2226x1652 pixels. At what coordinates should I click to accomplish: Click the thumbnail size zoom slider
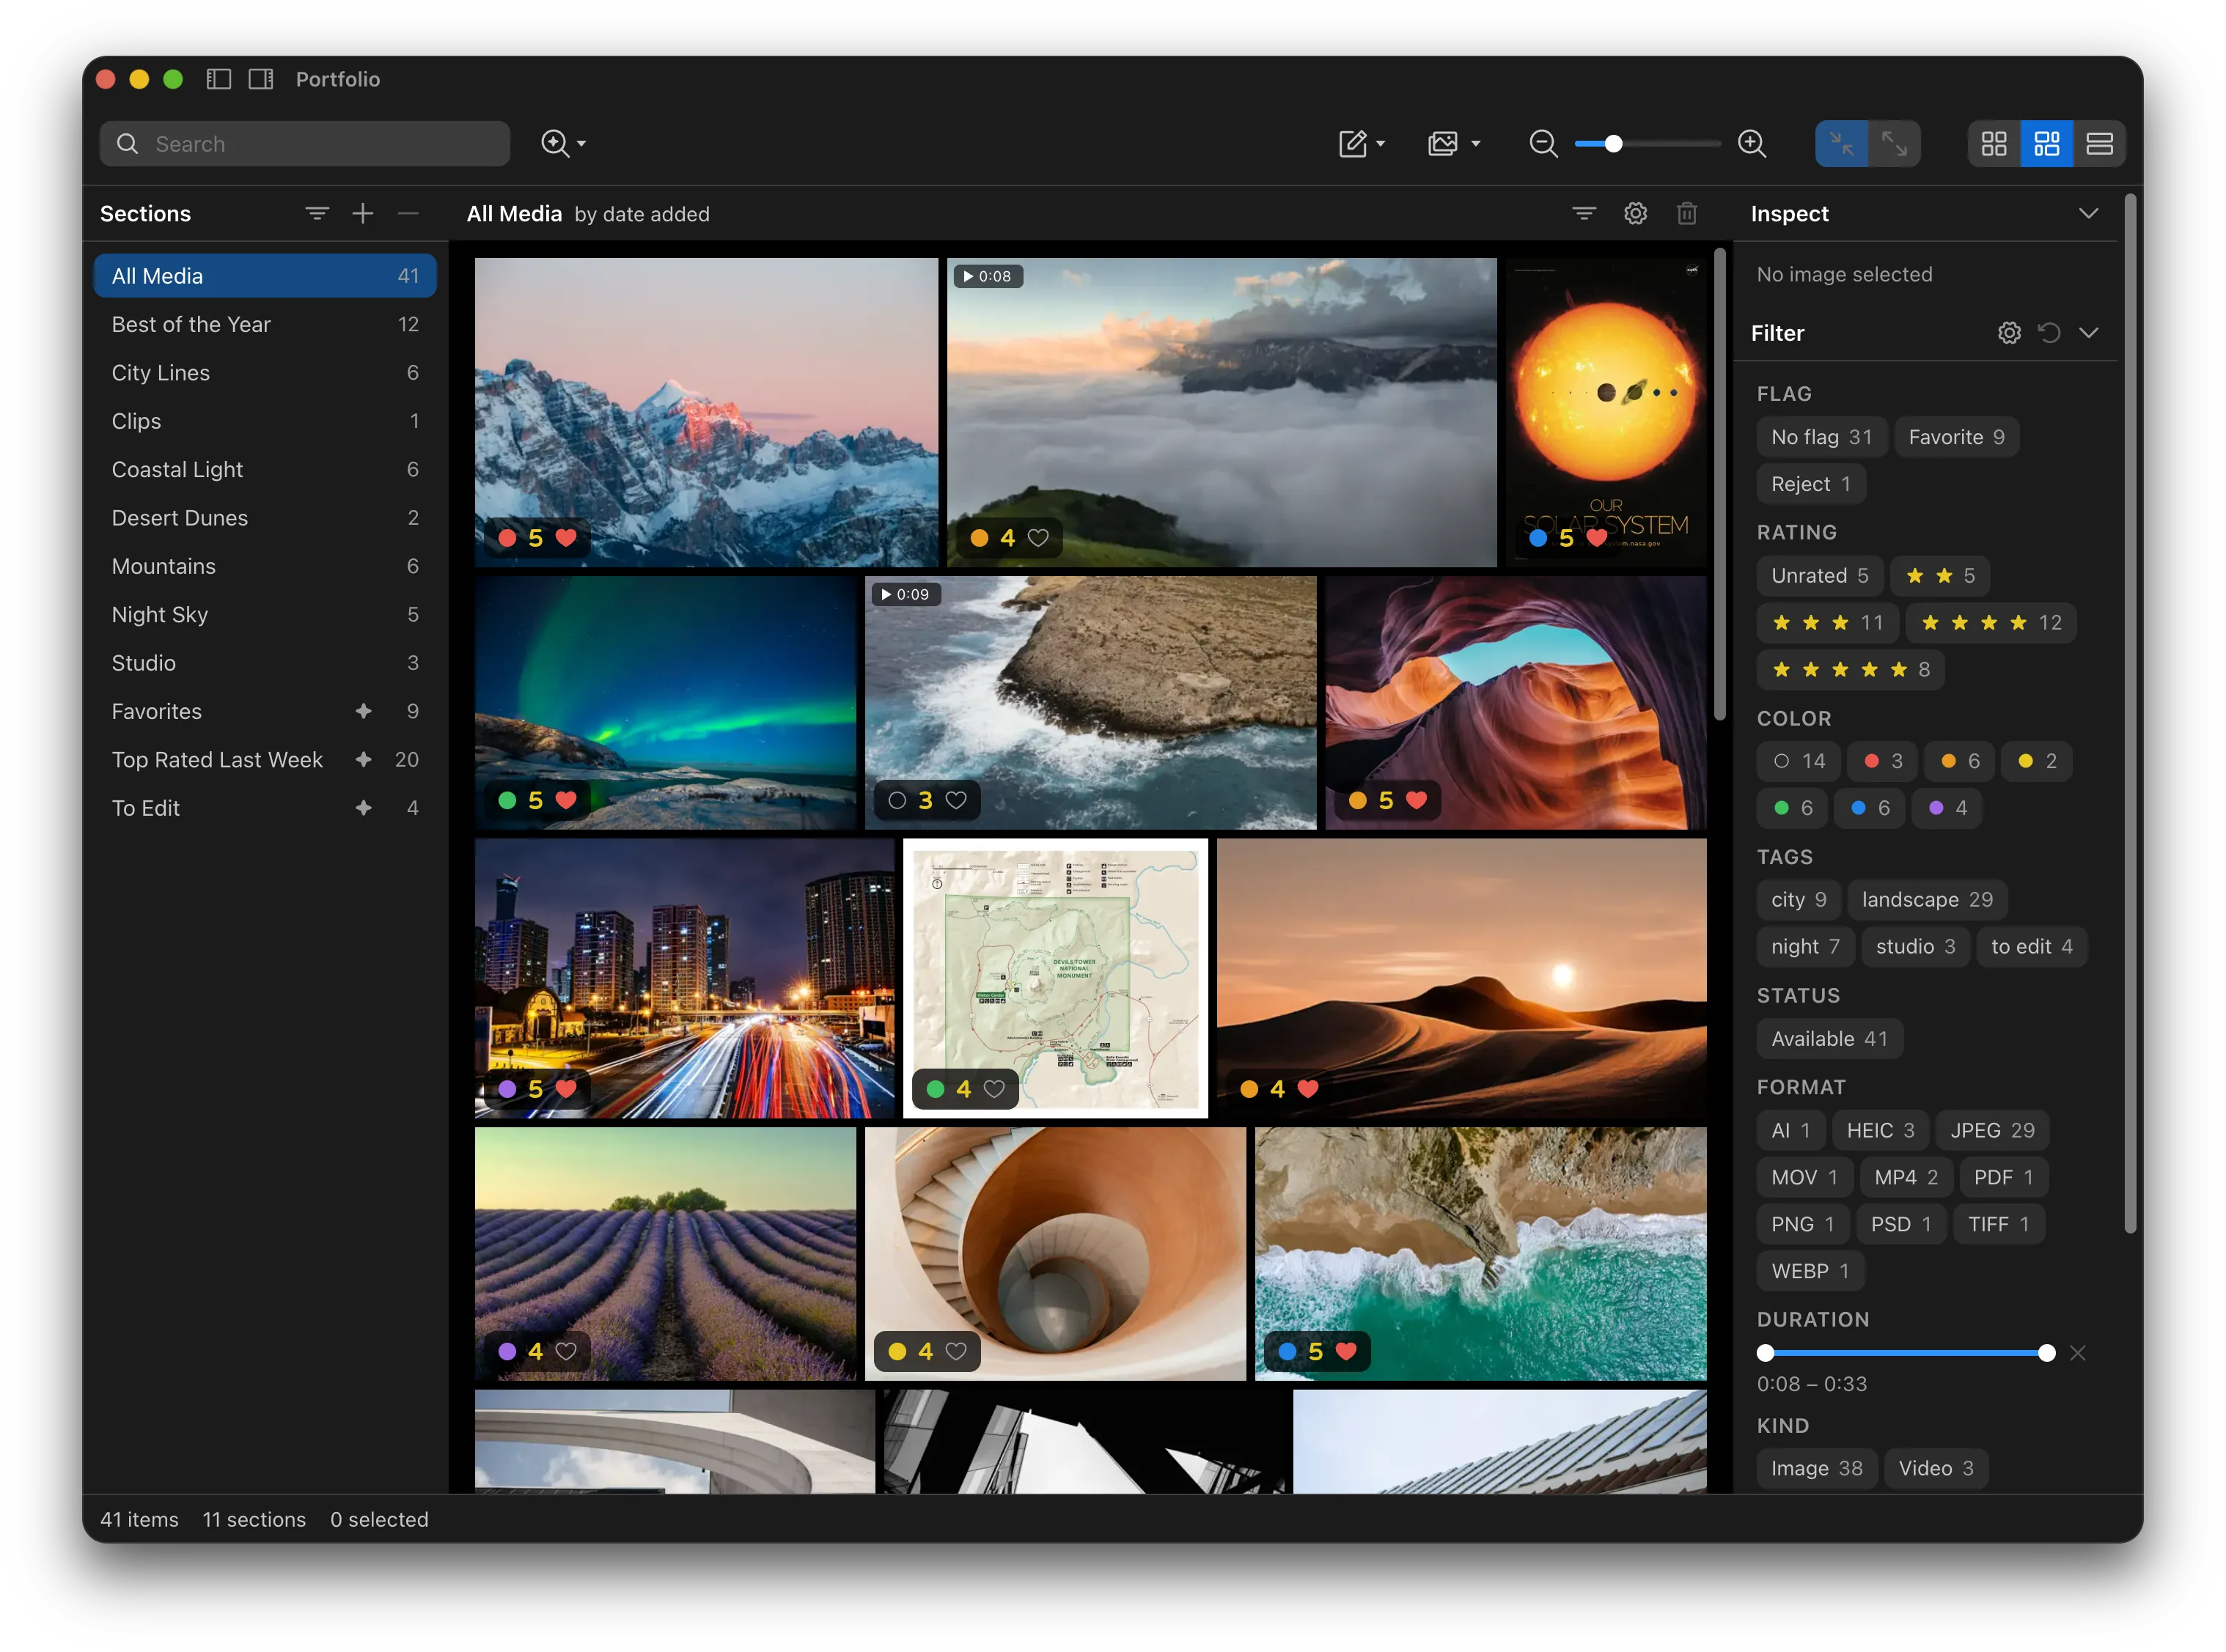[1647, 144]
